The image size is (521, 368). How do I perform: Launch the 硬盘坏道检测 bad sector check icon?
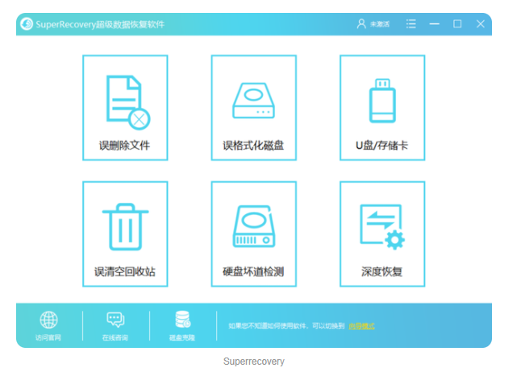(253, 226)
